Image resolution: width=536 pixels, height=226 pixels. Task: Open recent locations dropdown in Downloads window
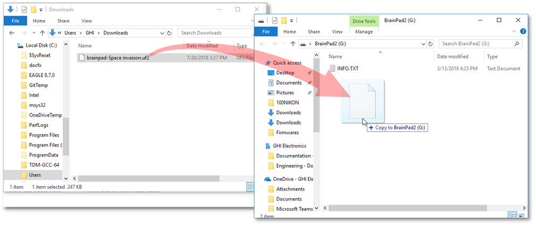coord(33,33)
